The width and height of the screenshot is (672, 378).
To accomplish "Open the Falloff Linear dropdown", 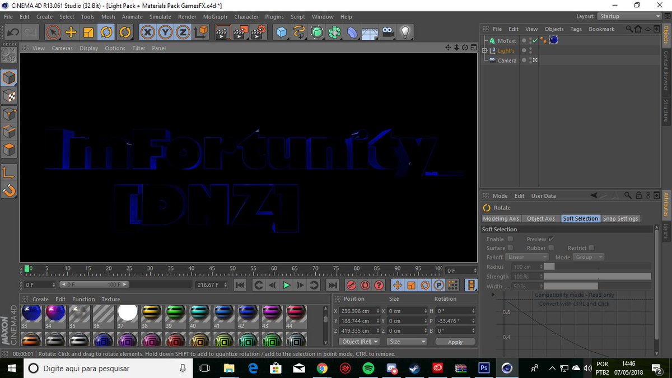I will coord(527,257).
